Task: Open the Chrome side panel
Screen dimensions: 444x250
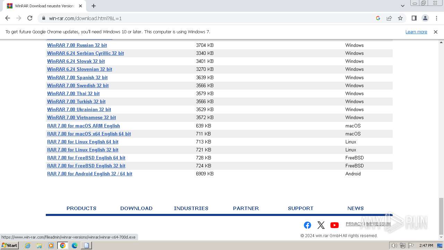Action: coord(414,18)
